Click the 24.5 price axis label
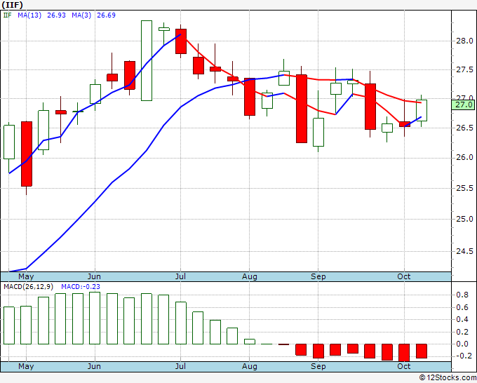The image size is (477, 383). 464,251
